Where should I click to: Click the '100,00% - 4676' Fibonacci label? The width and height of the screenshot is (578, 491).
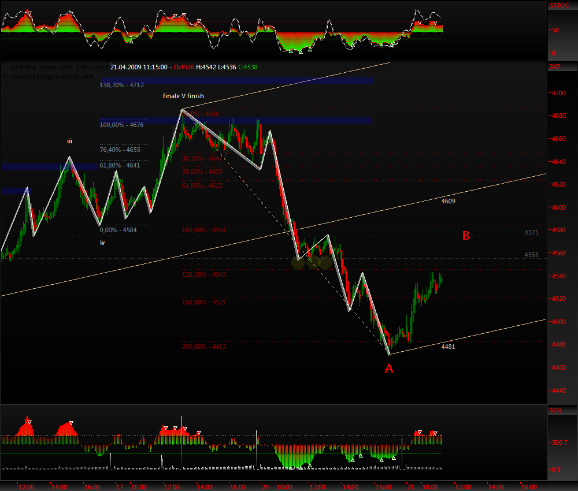pos(121,125)
